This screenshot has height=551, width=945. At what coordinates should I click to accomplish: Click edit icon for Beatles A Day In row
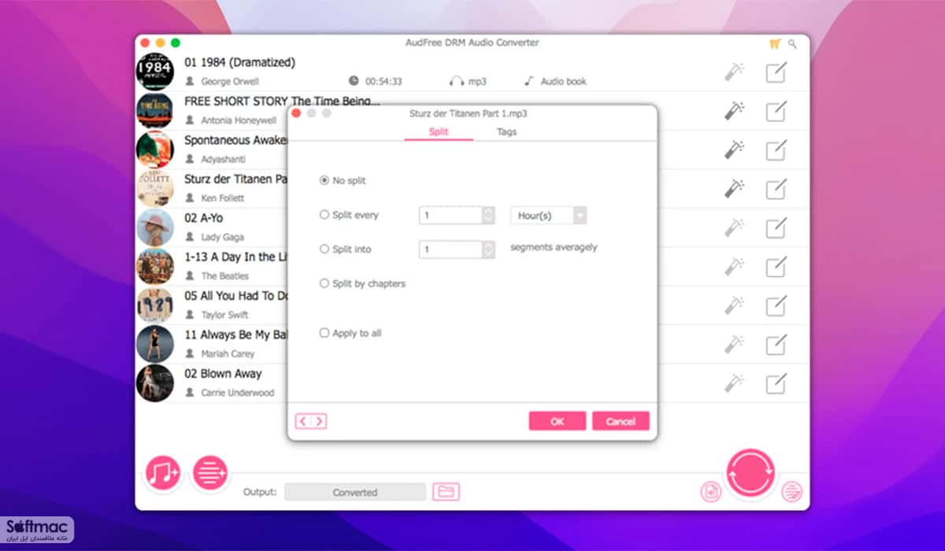[776, 267]
